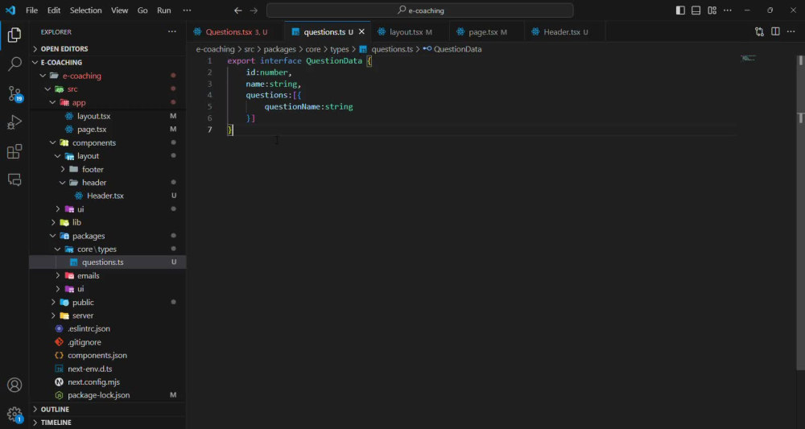Screen dimensions: 805x429
Task: Split the editor to the right
Action: coord(776,32)
